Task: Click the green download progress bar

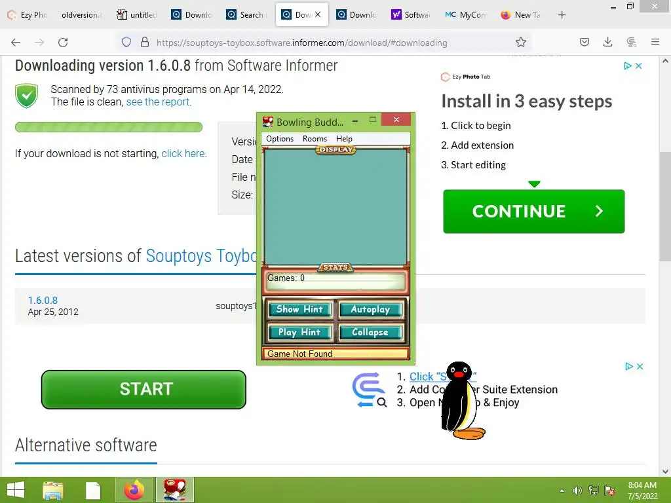Action: (109, 127)
